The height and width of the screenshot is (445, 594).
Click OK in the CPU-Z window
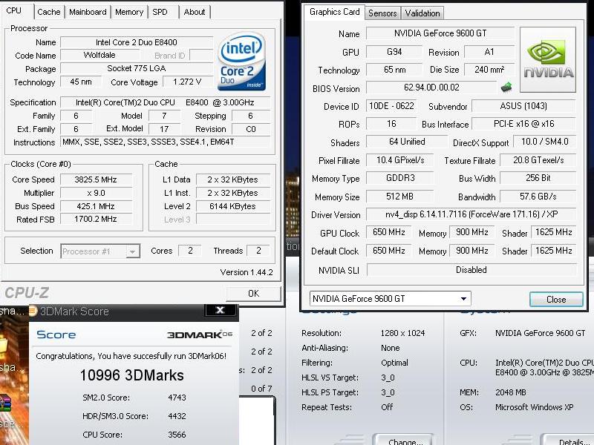[x=253, y=293]
